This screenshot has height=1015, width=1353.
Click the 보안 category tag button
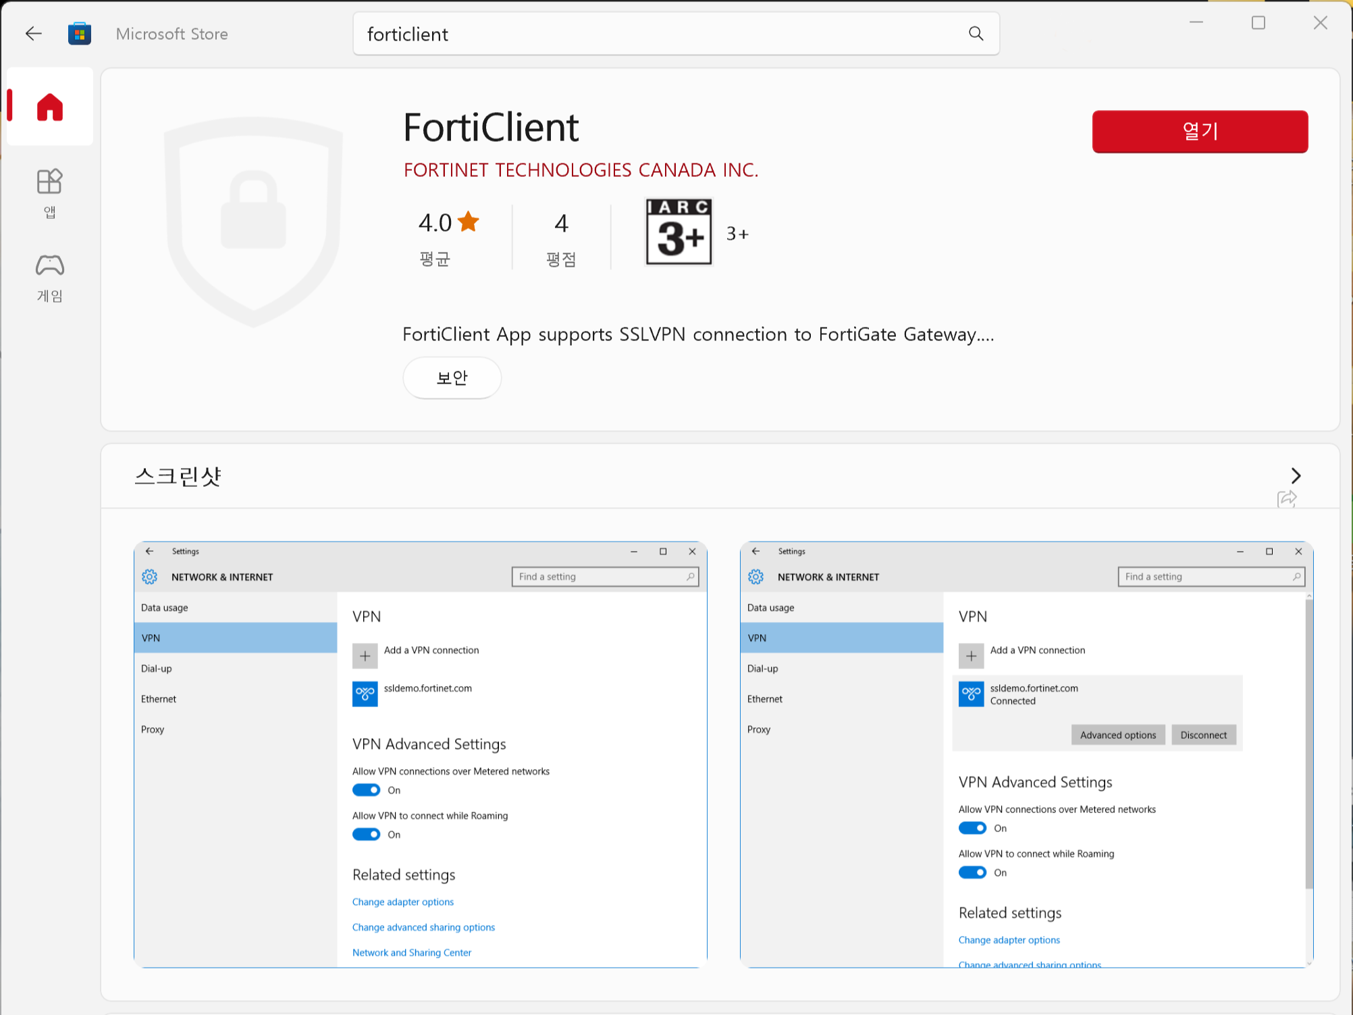point(452,378)
